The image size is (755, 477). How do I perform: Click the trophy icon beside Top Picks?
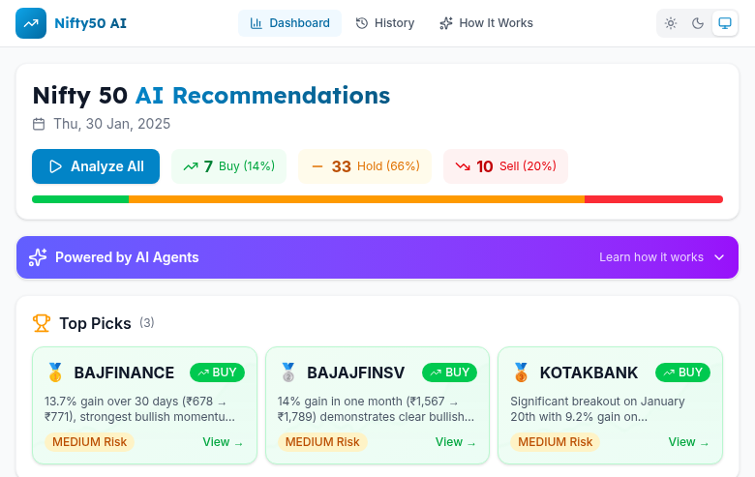pos(42,323)
